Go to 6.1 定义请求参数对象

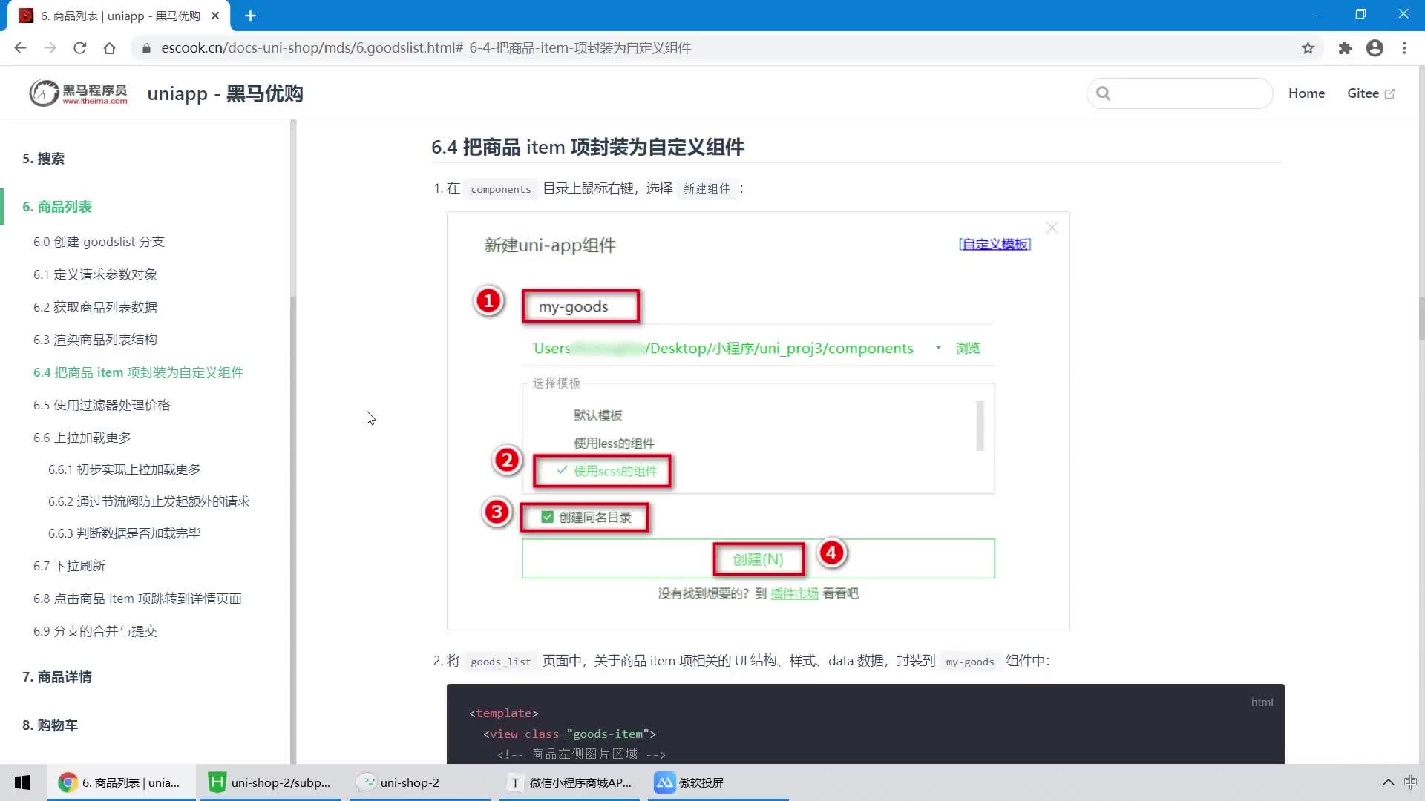95,274
